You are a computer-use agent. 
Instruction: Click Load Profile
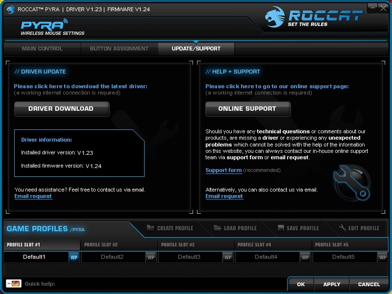(x=235, y=228)
